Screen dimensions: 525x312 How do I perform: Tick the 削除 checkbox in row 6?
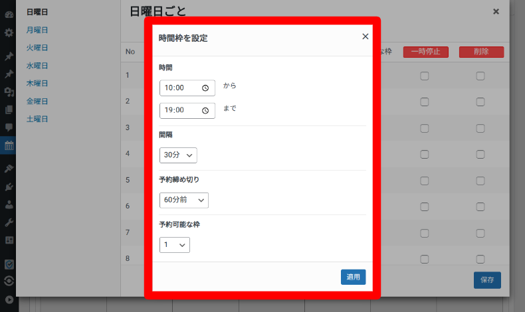pyautogui.click(x=480, y=206)
